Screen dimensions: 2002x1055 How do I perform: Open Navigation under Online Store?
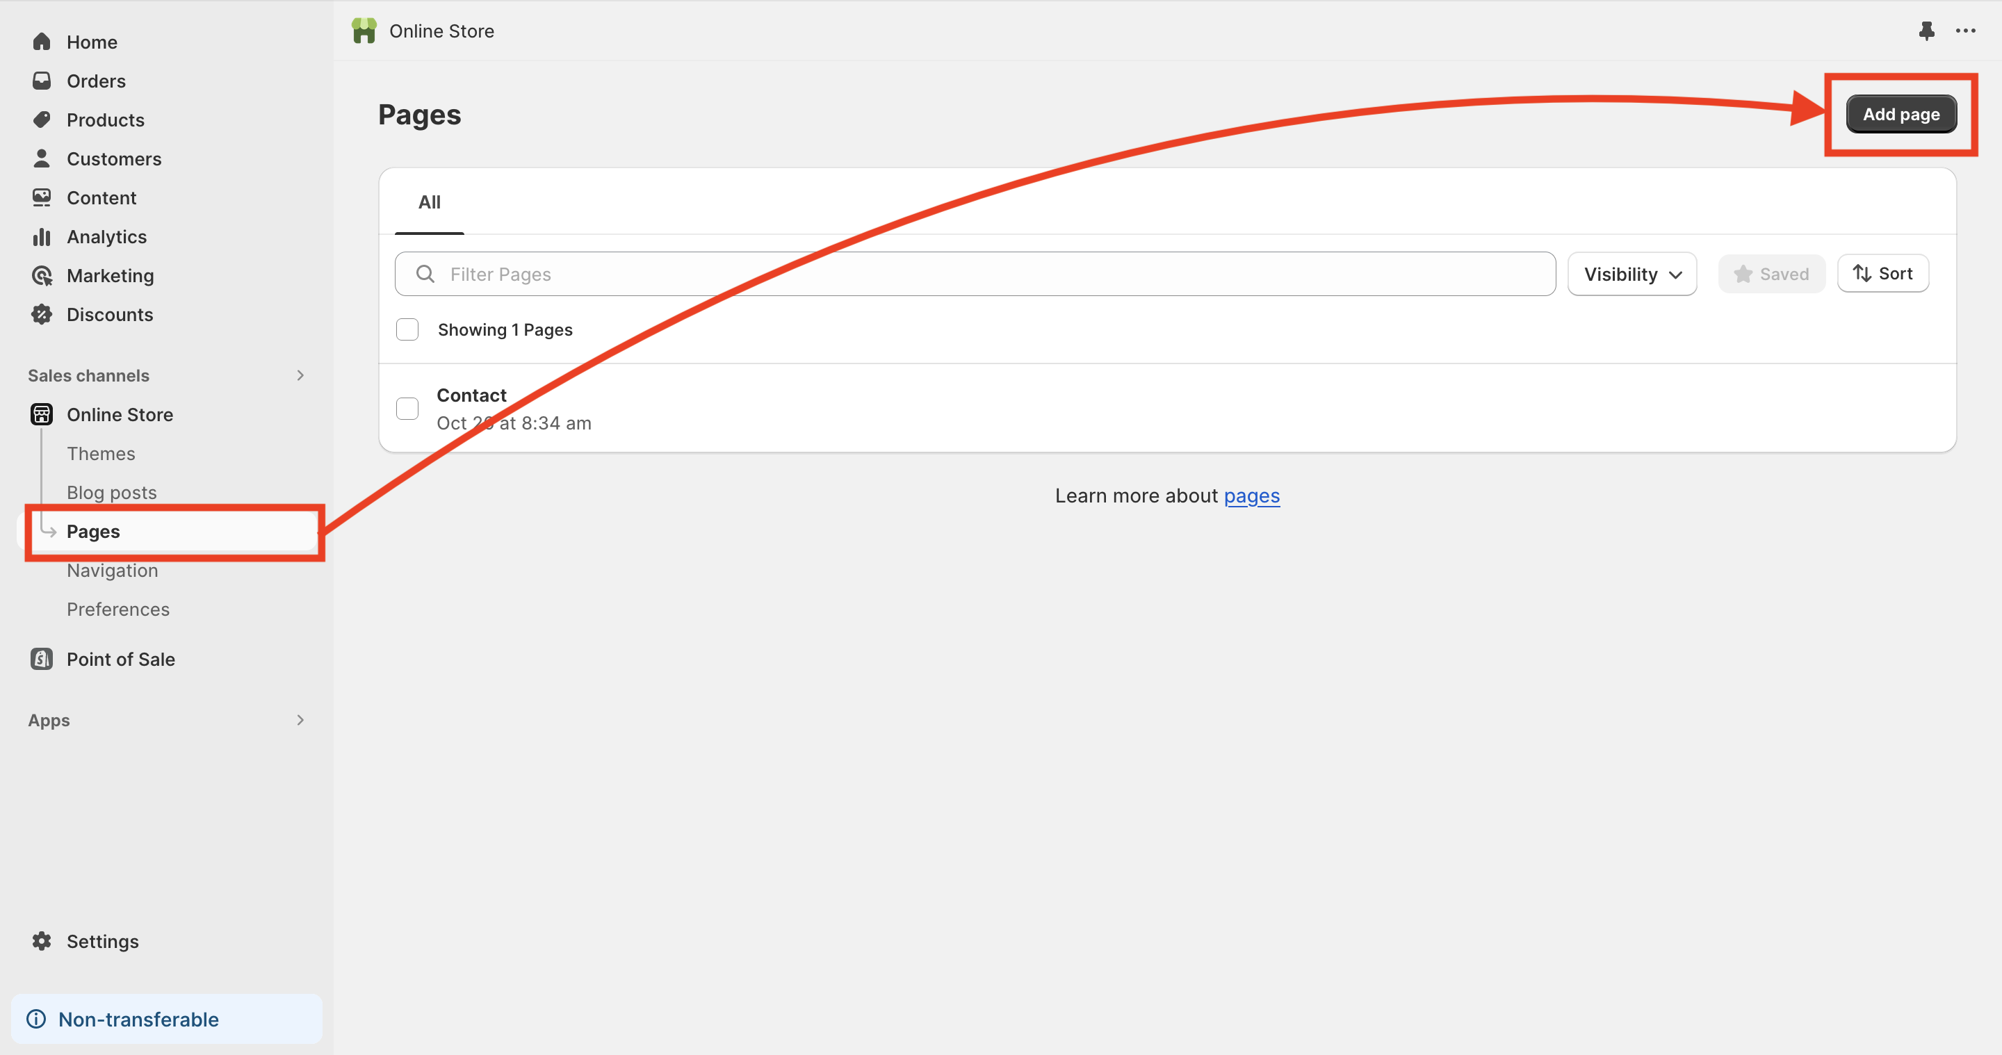[x=112, y=570]
